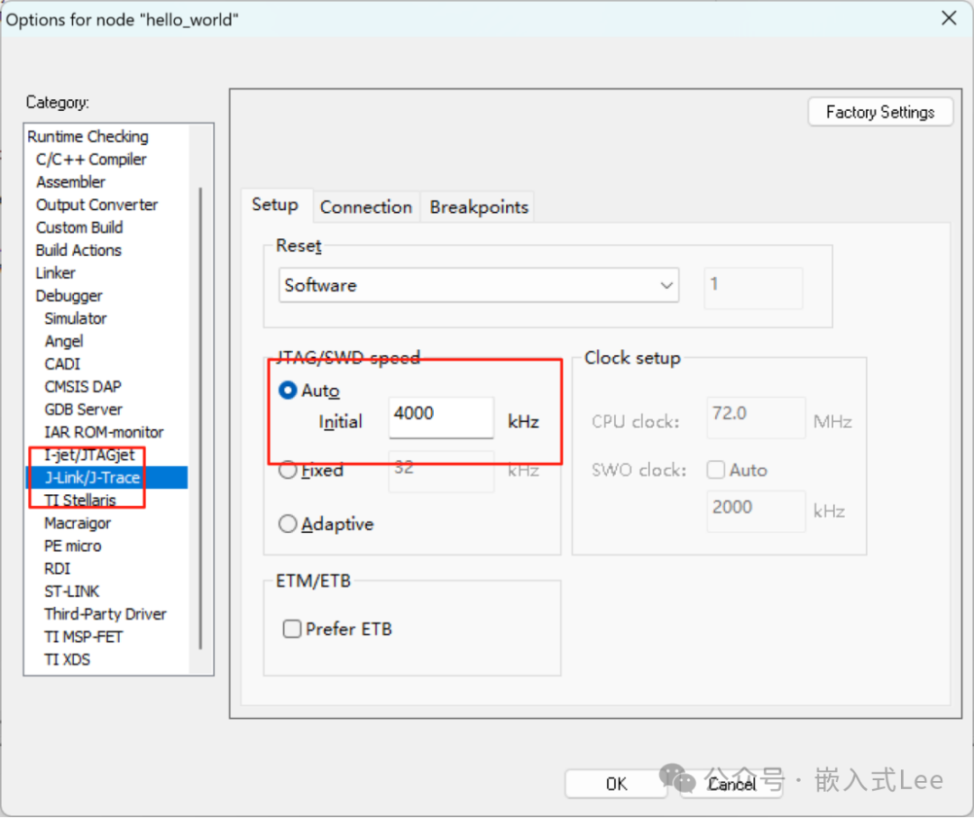Select the Adaptive speed radio button

pos(288,524)
